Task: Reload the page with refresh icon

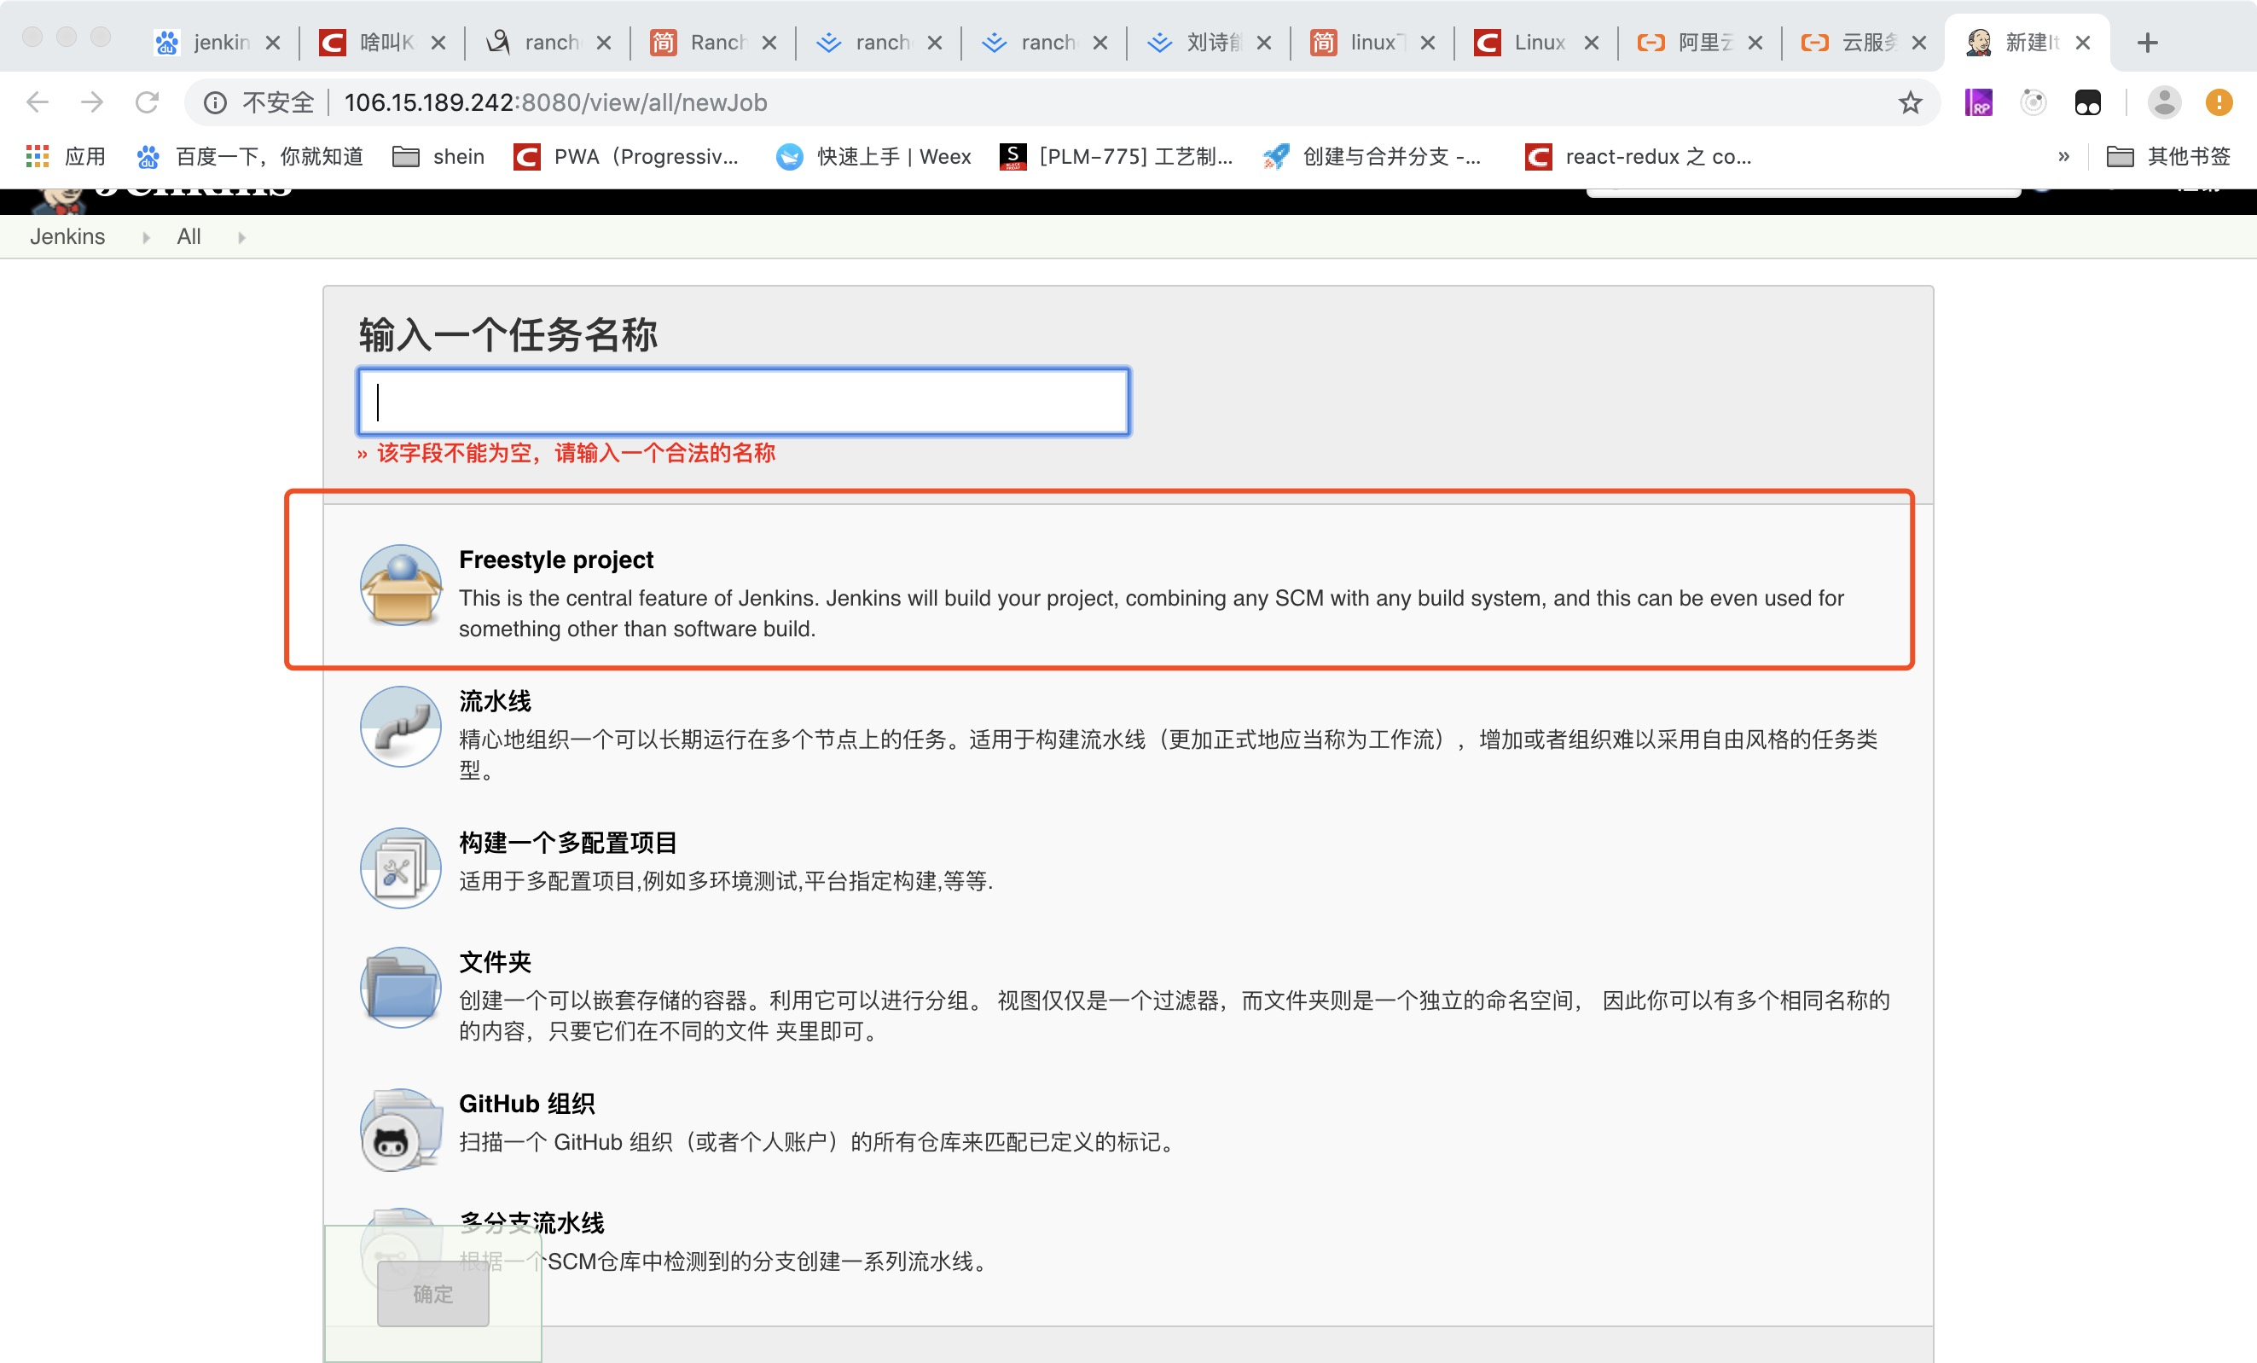Action: [x=147, y=102]
